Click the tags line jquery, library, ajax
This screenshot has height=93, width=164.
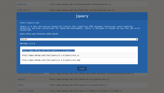click(39, 34)
